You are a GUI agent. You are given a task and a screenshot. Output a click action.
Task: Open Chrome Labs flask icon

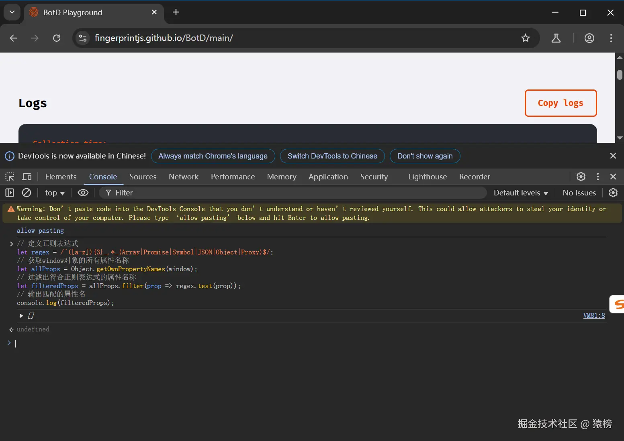(556, 38)
